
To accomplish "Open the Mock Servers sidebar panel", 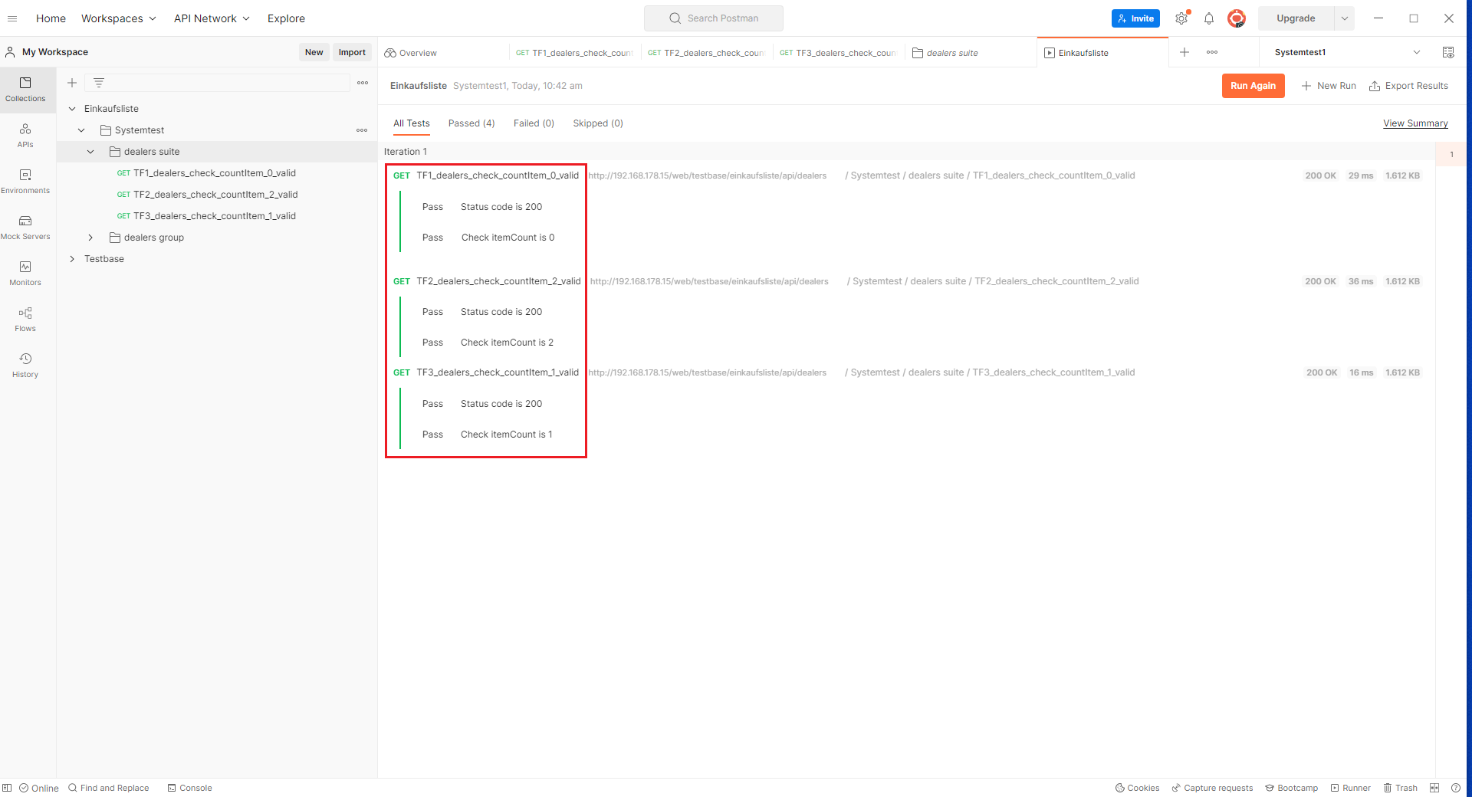I will tap(25, 228).
